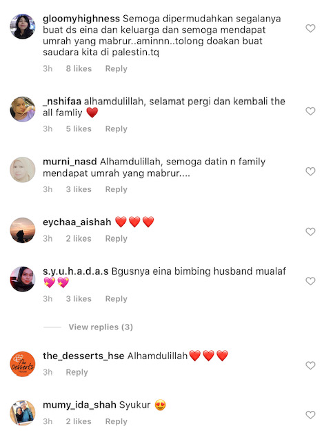333x442 pixels.
Task: Open mumy_ida_shah's profile picture
Action: pyautogui.click(x=23, y=413)
